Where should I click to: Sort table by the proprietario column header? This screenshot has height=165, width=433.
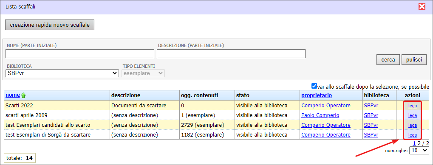317,95
